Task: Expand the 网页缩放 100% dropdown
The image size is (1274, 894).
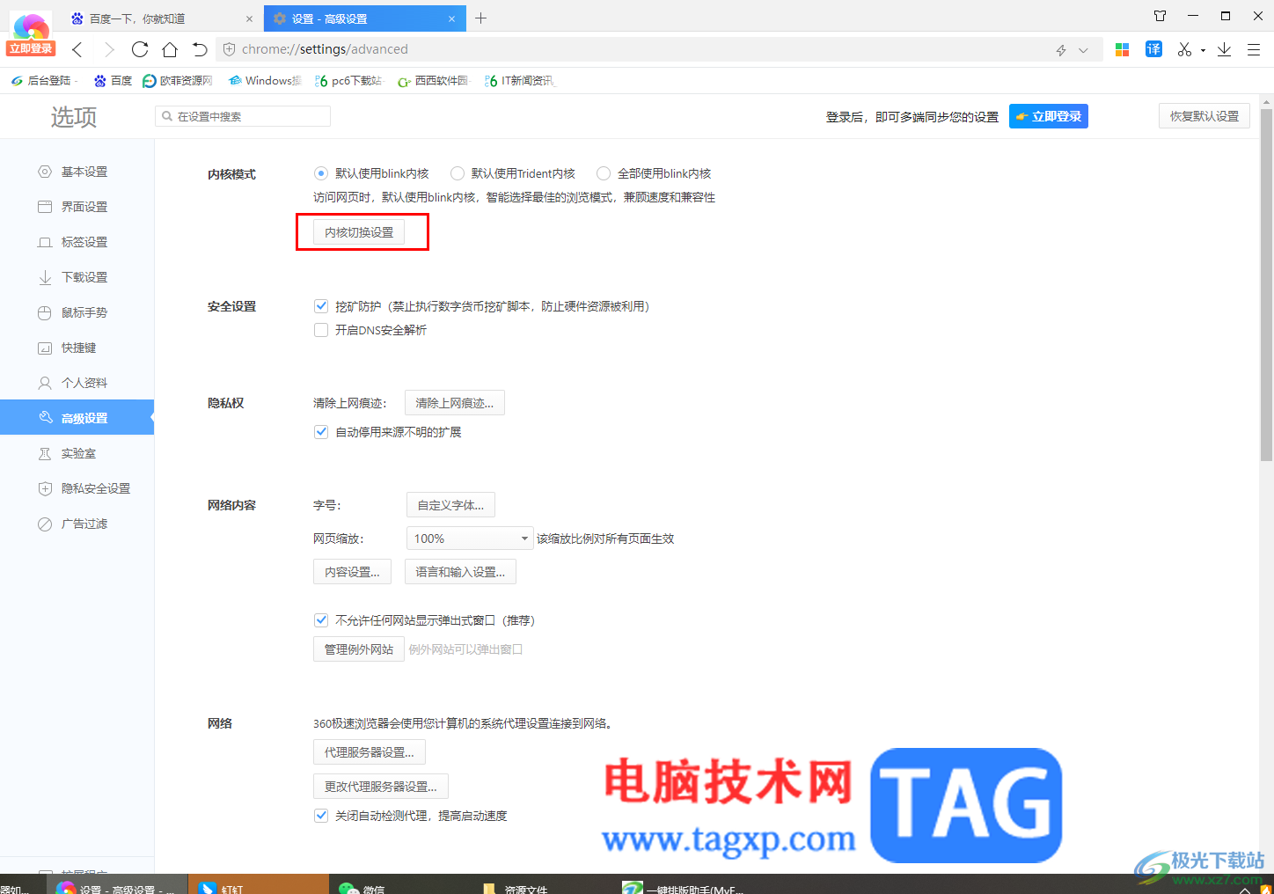Action: pos(470,539)
